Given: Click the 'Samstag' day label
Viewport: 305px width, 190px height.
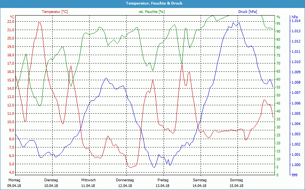Looking at the screenshot, I should tap(199, 180).
